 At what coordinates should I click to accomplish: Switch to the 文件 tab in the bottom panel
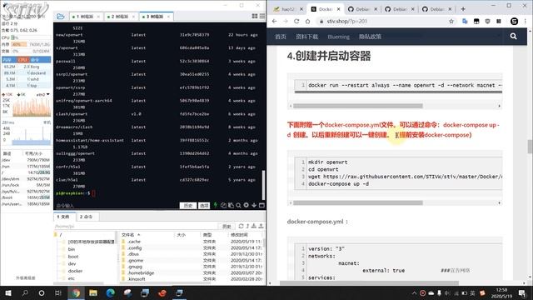pyautogui.click(x=63, y=217)
